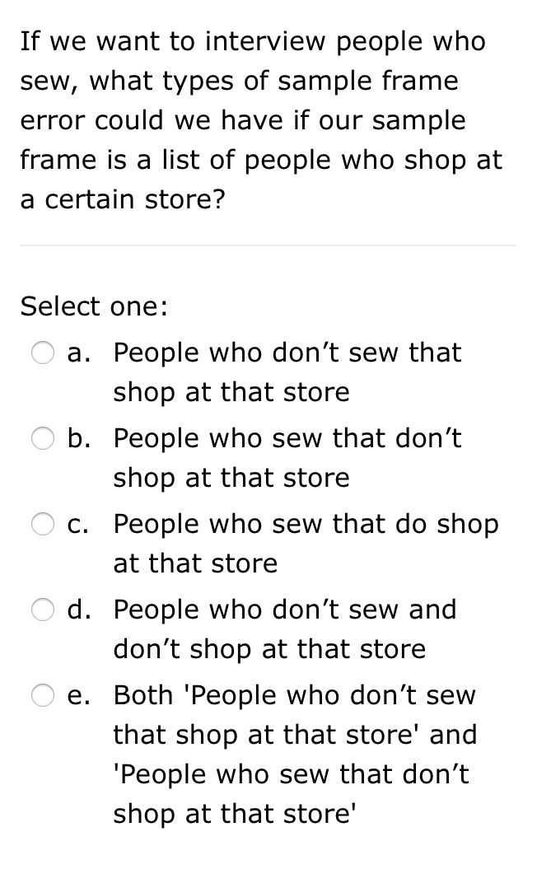
Task: Click the question text about sample frame error
Action: point(262,119)
